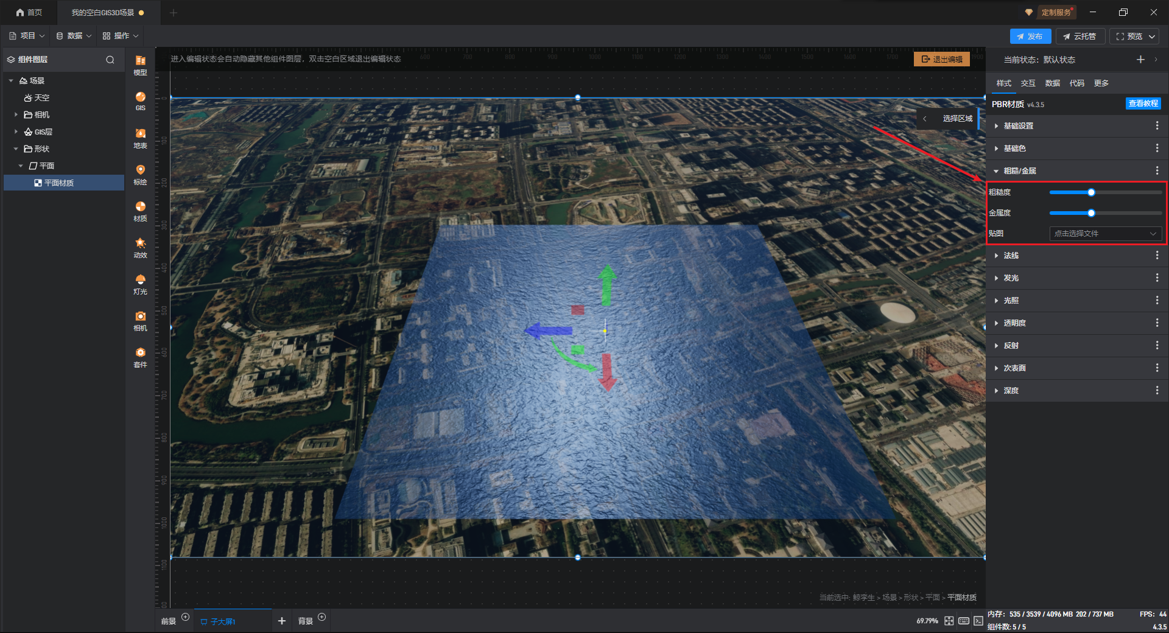
Task: Switch to the 交互 tab
Action: 1028,83
